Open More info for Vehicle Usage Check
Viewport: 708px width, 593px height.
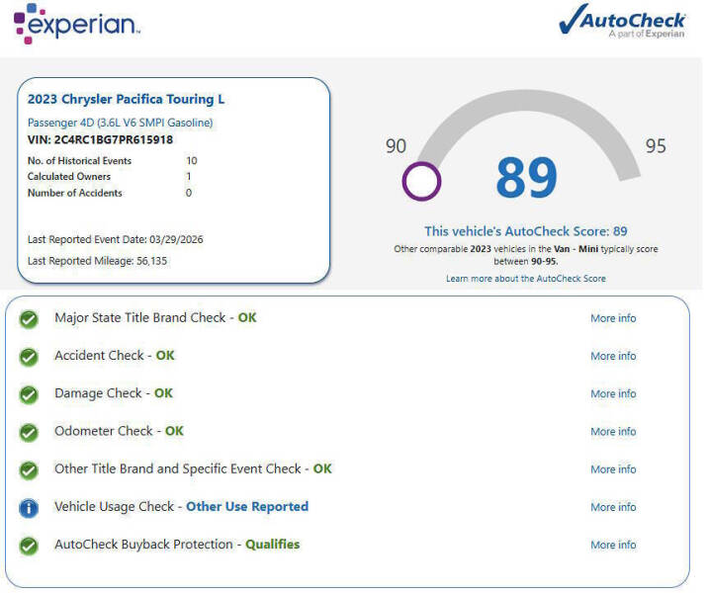[x=613, y=507]
